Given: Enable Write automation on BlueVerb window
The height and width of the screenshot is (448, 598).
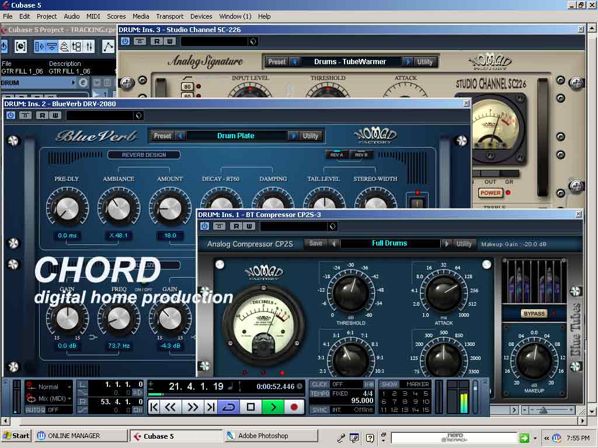Looking at the screenshot, I should click(55, 116).
